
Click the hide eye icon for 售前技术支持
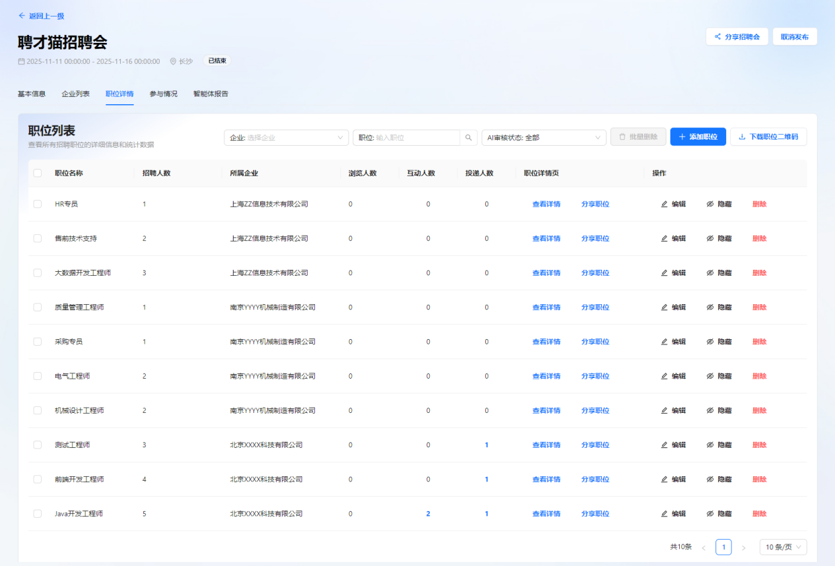(x=710, y=239)
